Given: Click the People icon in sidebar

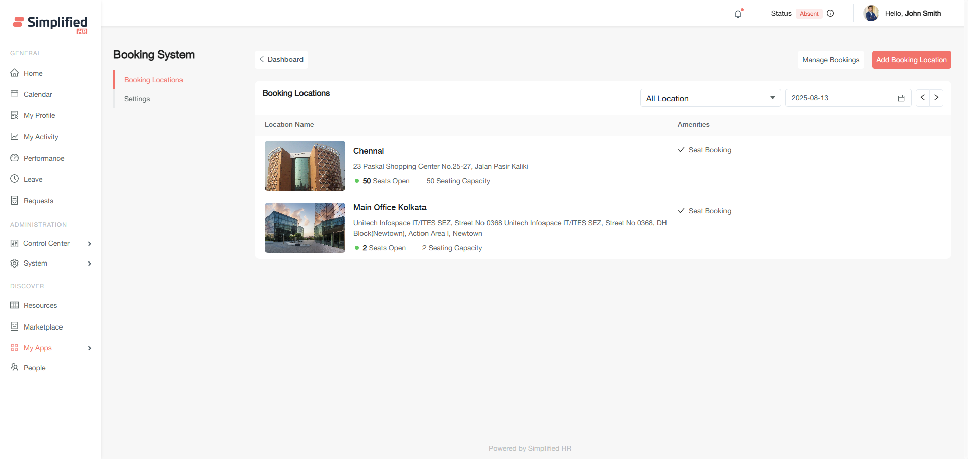Looking at the screenshot, I should pos(15,368).
